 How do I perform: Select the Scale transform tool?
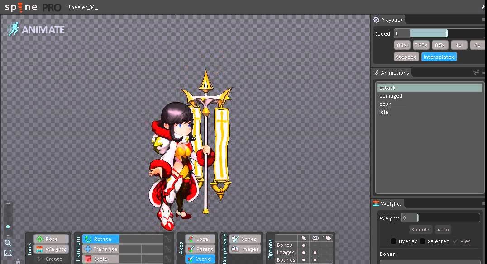(x=100, y=259)
